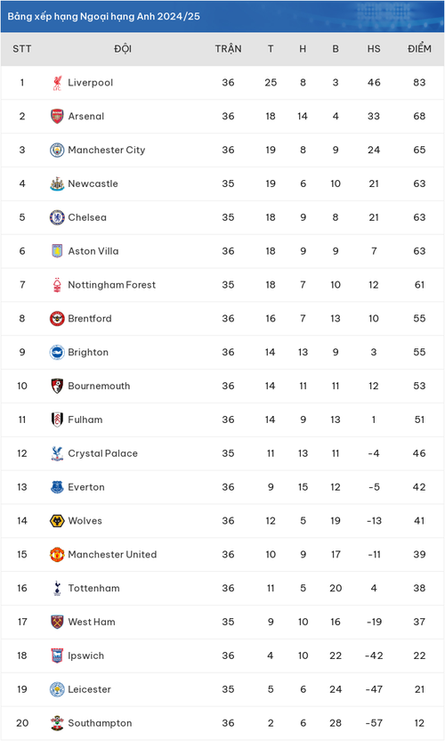Viewport: 445px width, 741px height.
Task: Open the Crystal Palace team name
Action: [x=103, y=453]
